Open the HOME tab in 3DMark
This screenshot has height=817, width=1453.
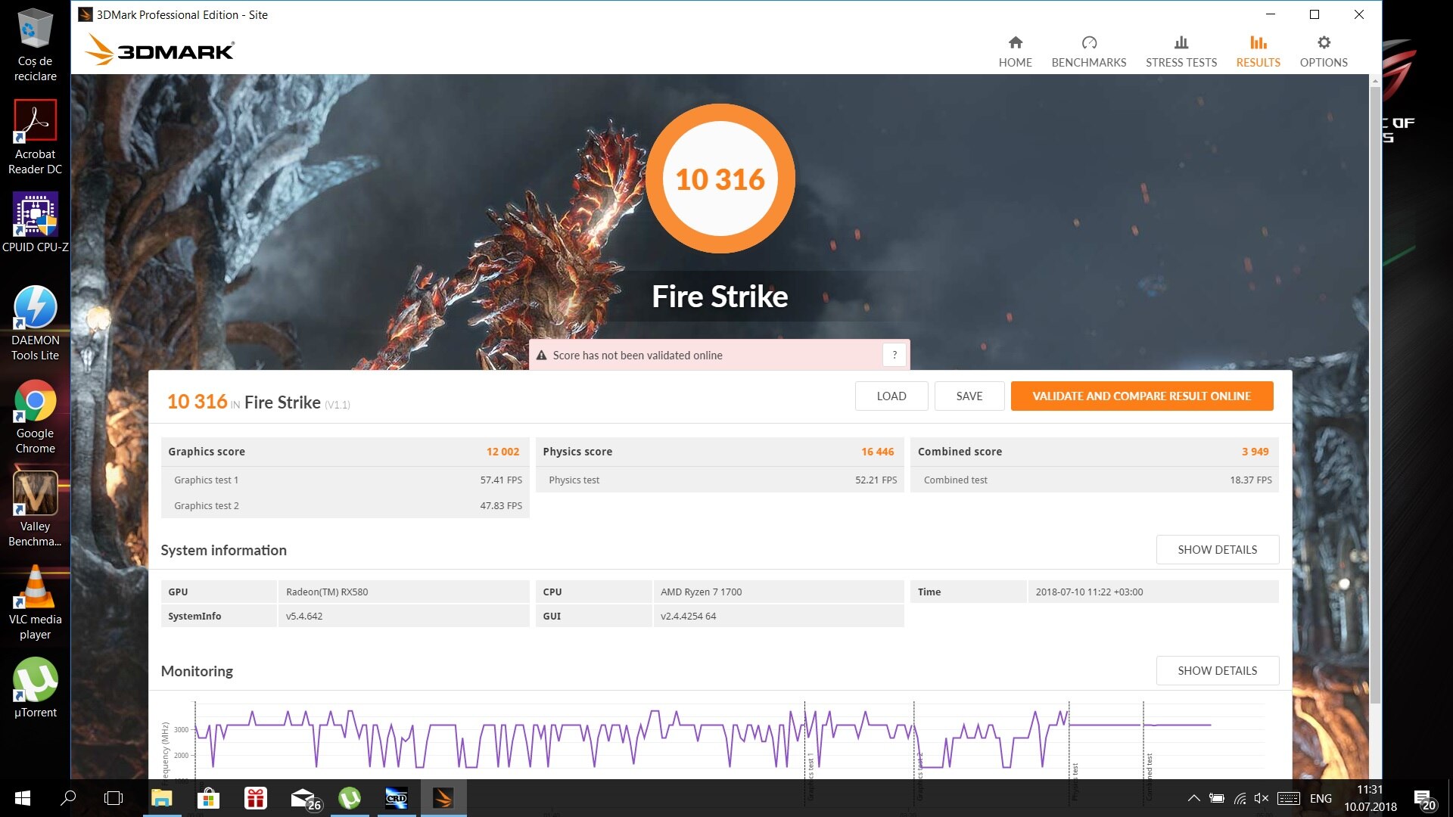1015,51
